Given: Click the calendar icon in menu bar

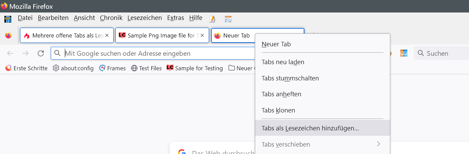Looking at the screenshot, I should [228, 19].
